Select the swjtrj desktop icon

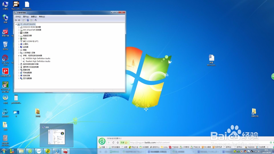[x=5, y=99]
